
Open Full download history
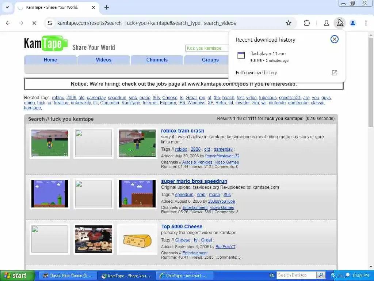[287, 73]
